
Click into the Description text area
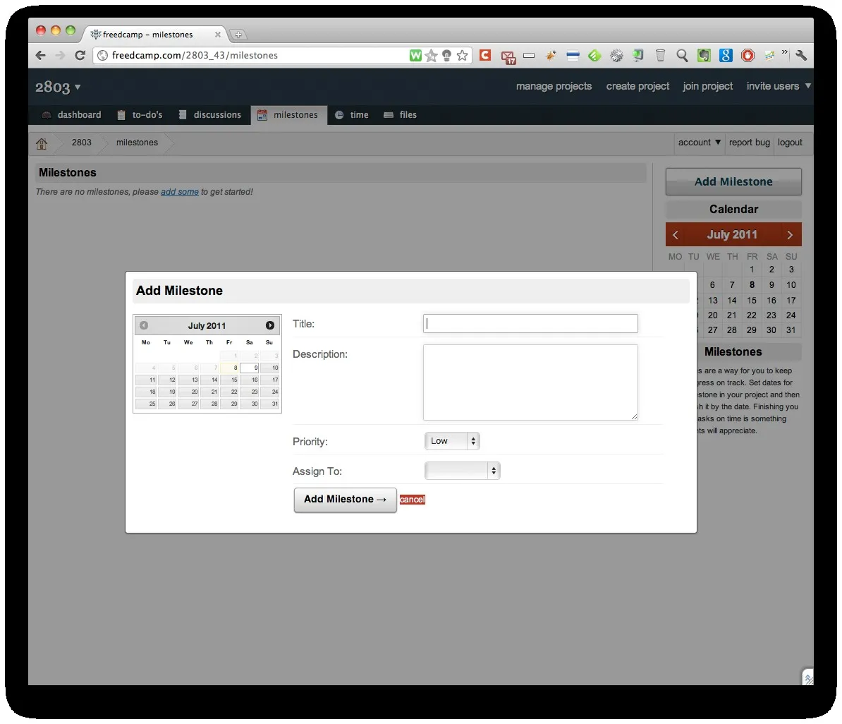coord(530,382)
